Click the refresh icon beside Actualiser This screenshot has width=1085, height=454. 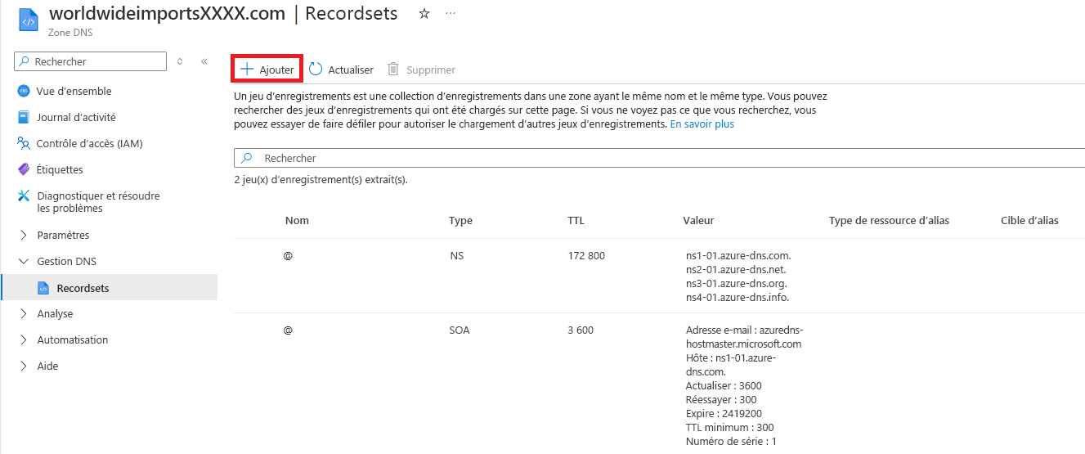click(316, 70)
